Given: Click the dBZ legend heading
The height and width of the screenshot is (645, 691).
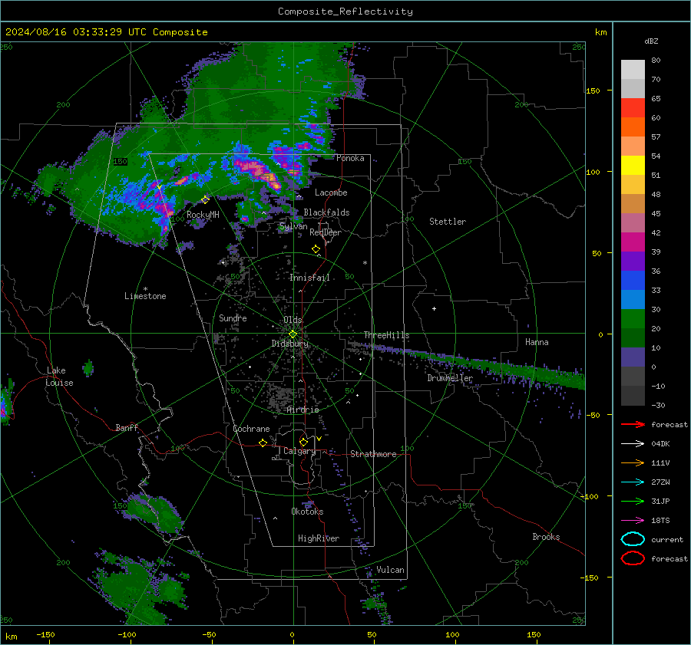Looking at the screenshot, I should tap(651, 41).
